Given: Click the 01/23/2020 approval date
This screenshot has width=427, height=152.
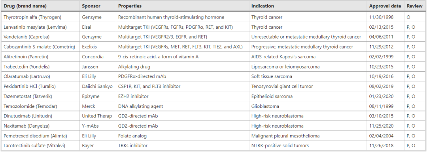Looking at the screenshot, I should [381, 96].
